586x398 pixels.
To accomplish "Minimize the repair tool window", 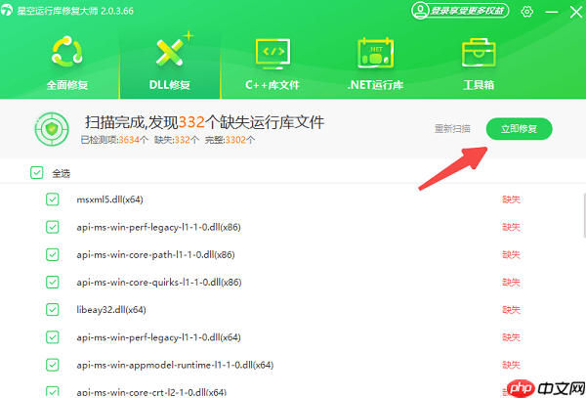I will click(x=552, y=12).
